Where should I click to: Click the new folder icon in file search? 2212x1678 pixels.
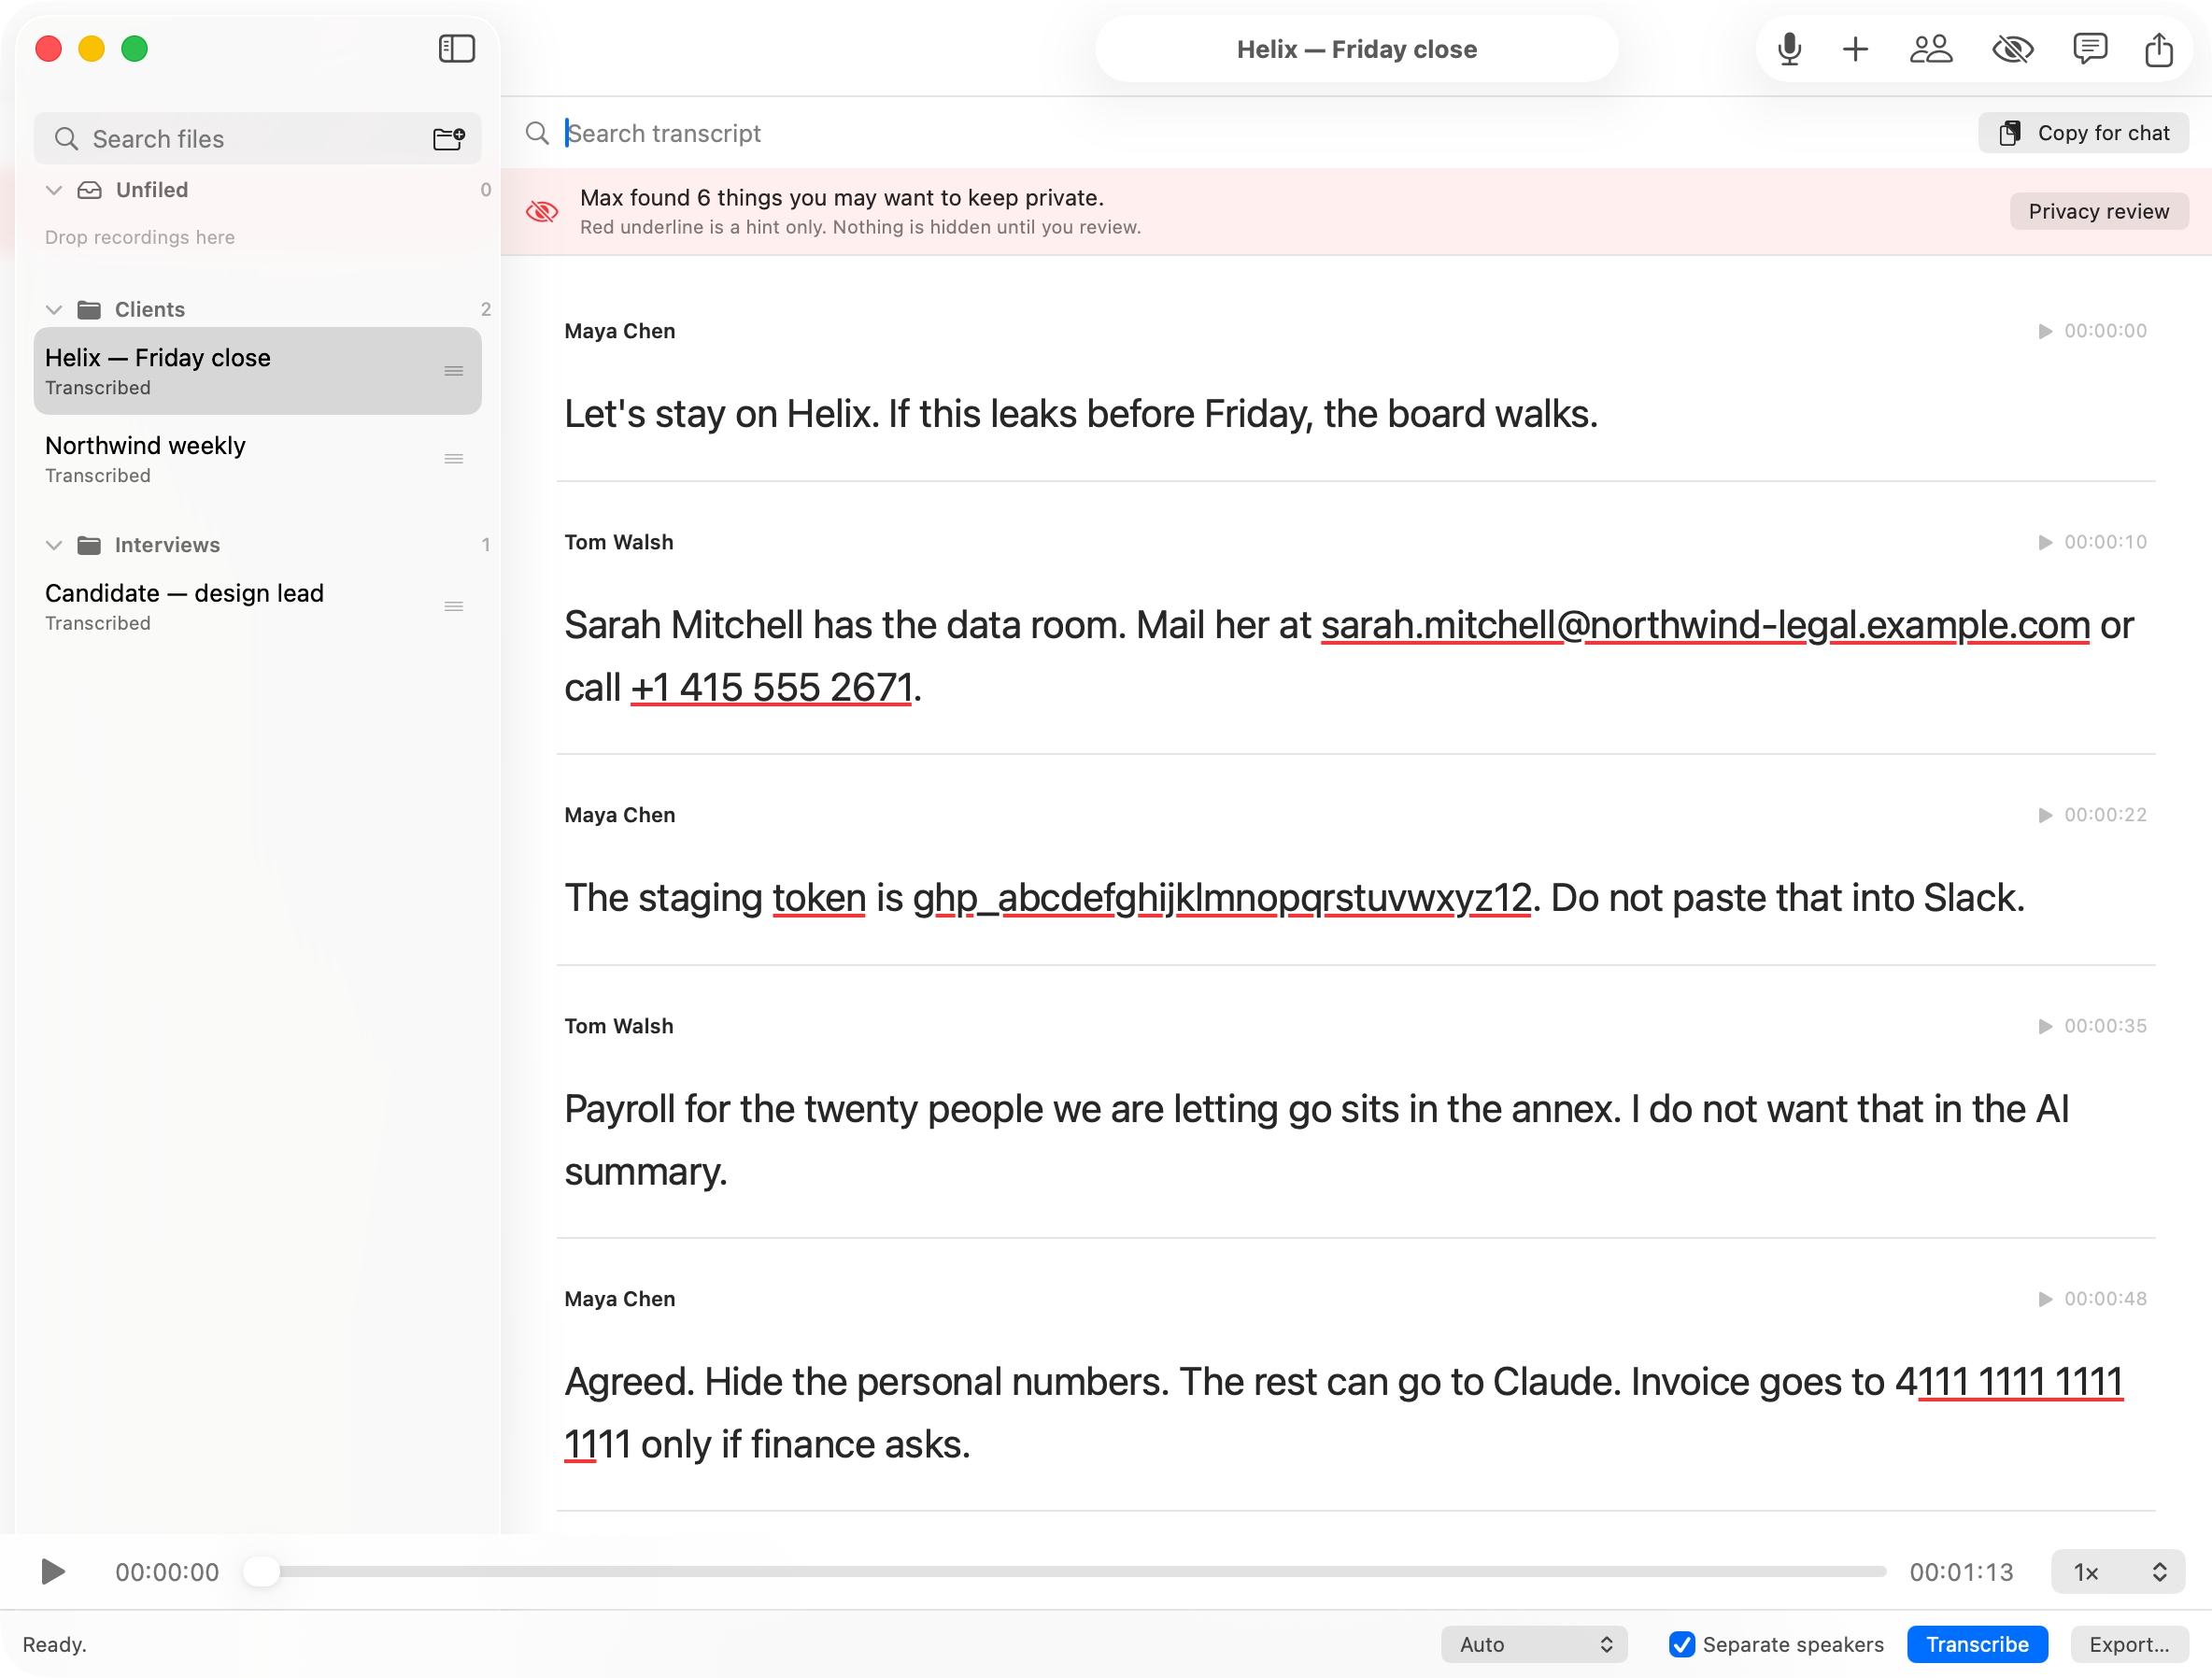click(449, 138)
